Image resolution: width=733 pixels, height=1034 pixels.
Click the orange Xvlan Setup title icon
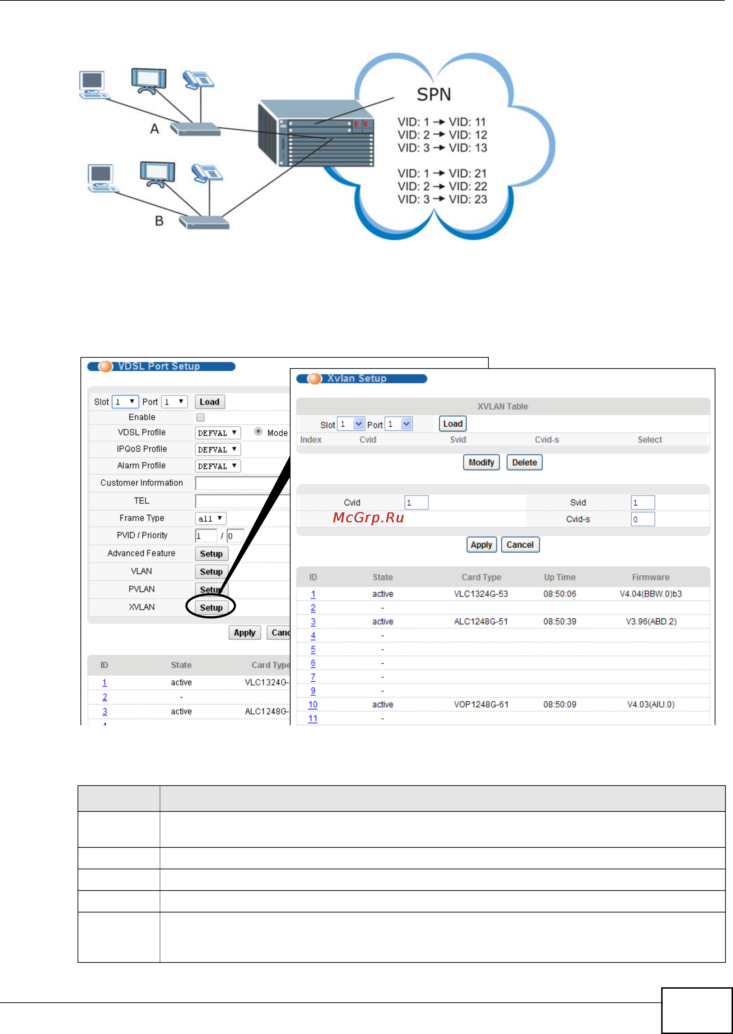(x=314, y=379)
